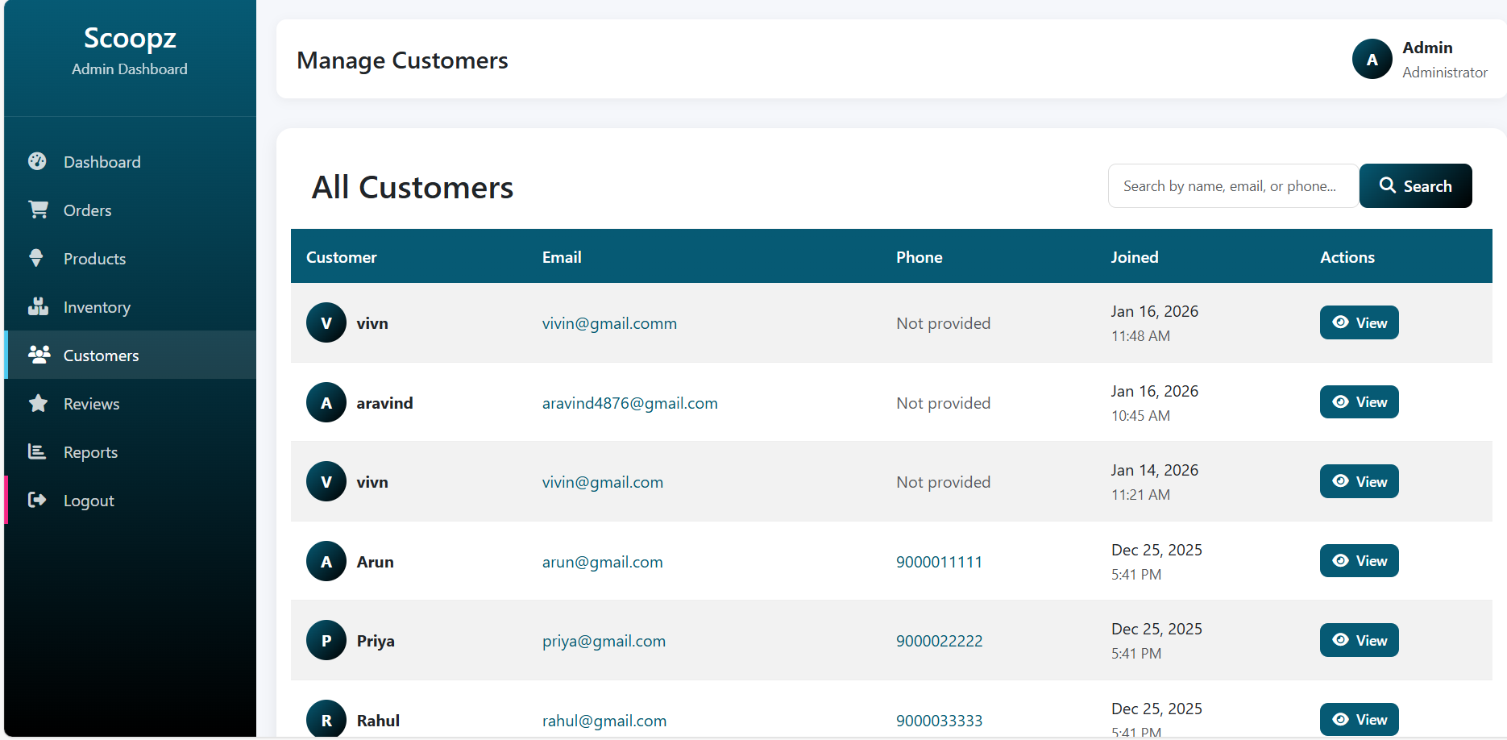Viewport: 1507px width, 740px height.
Task: Open the Inventory section
Action: coord(97,307)
